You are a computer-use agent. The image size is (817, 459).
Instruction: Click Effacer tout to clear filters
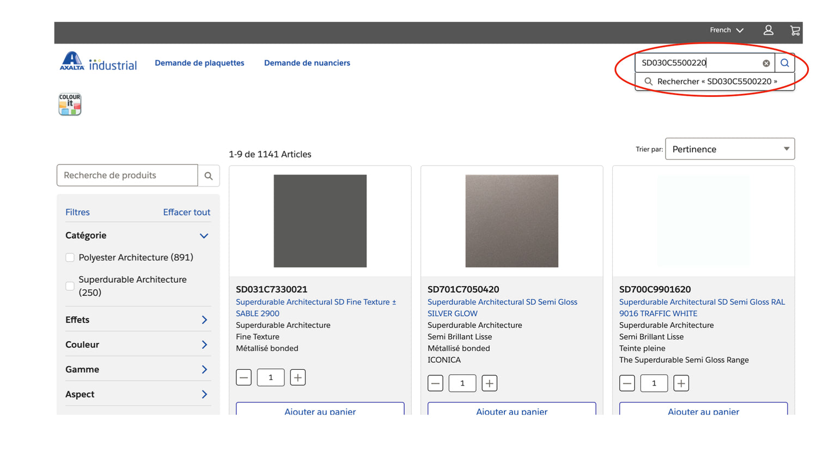coord(186,212)
